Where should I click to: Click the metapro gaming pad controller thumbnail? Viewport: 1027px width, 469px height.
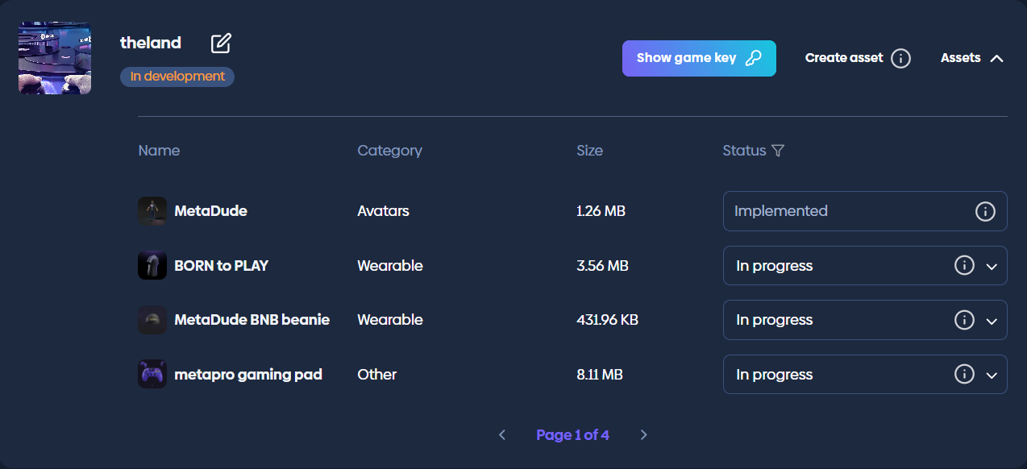pyautogui.click(x=152, y=375)
